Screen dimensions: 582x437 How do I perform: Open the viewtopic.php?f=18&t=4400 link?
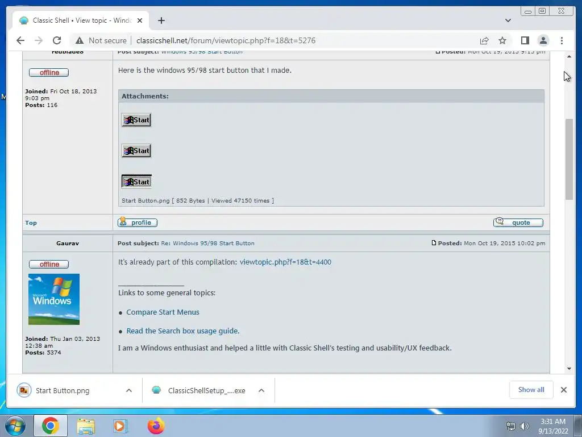(x=285, y=262)
